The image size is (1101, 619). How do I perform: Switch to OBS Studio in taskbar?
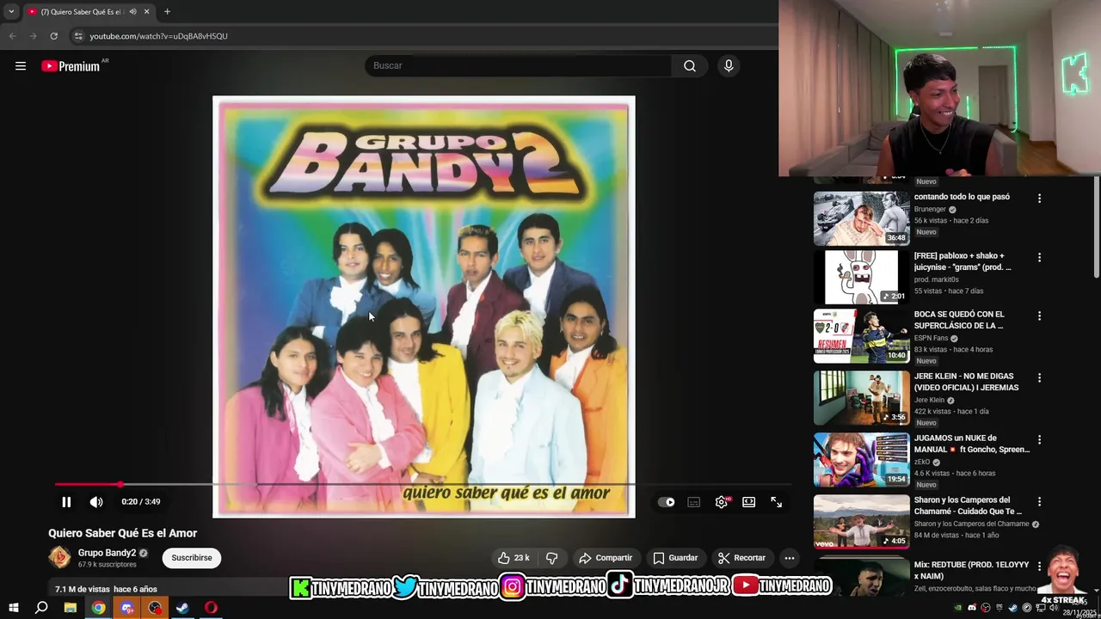[x=155, y=608]
